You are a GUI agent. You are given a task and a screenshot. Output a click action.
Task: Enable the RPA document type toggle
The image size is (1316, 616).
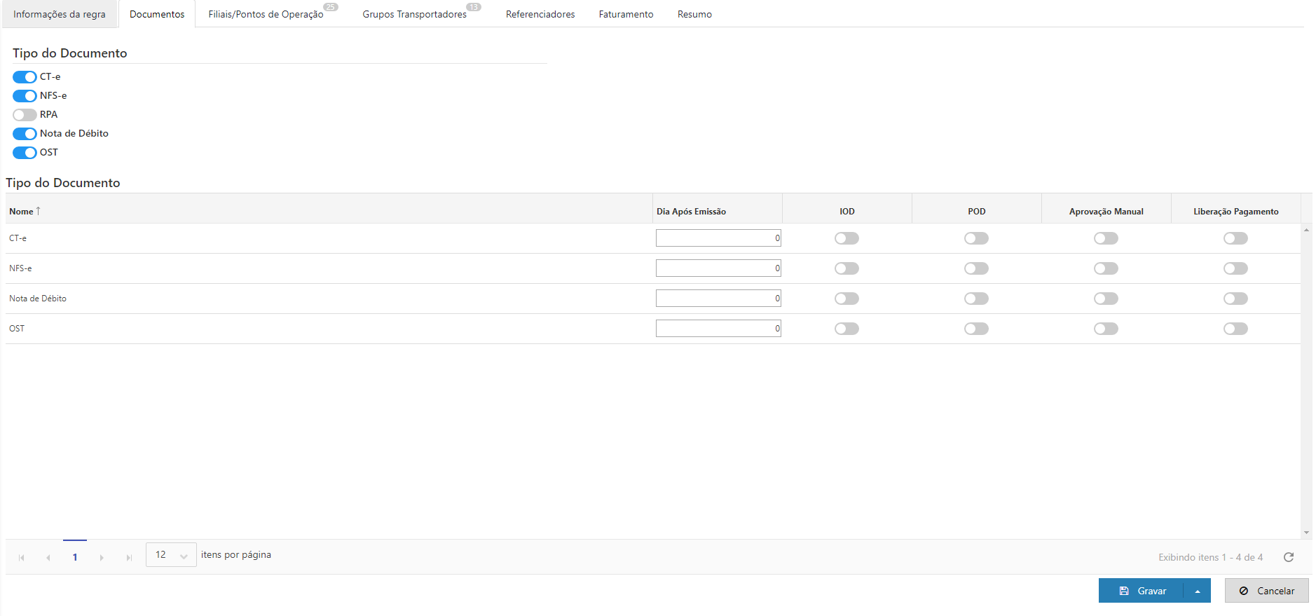point(25,115)
